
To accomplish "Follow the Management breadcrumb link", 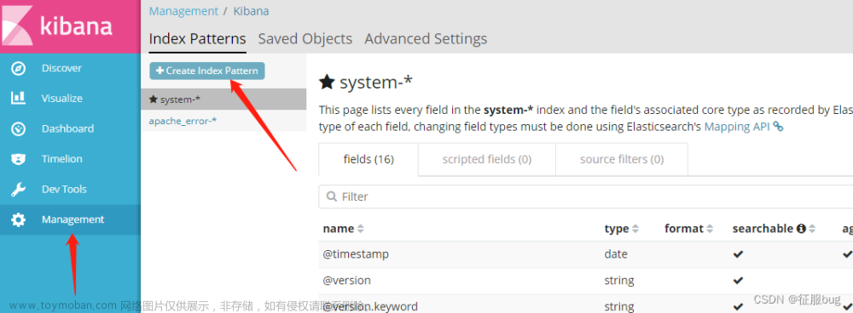I will tap(183, 11).
